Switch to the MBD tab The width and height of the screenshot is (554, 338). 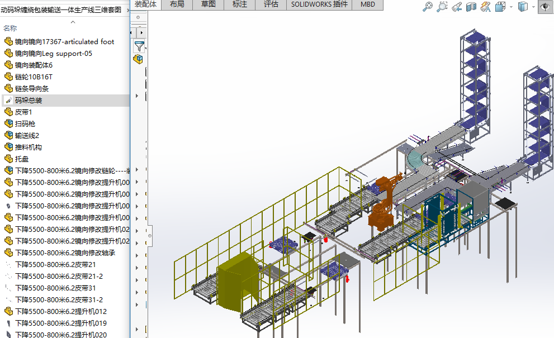368,4
